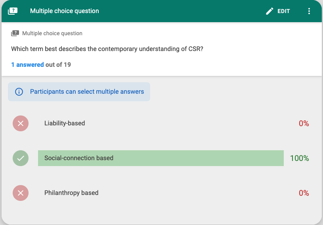Image resolution: width=323 pixels, height=225 pixels.
Task: Click 'Participants can select multiple answers' notice
Action: pos(79,92)
